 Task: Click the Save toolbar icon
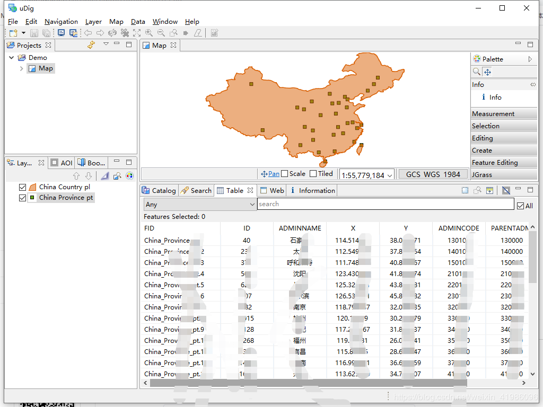coord(34,33)
